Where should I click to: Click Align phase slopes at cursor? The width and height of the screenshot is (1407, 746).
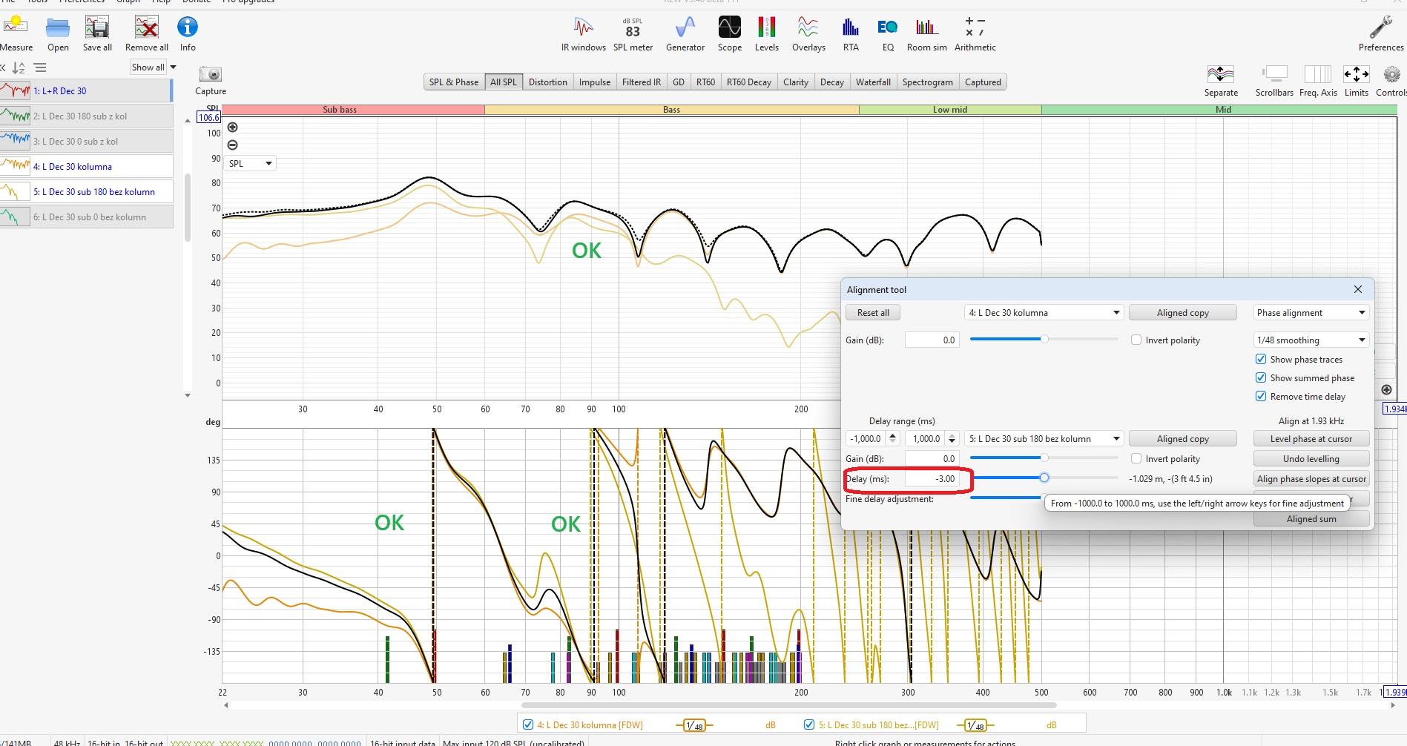pyautogui.click(x=1311, y=479)
